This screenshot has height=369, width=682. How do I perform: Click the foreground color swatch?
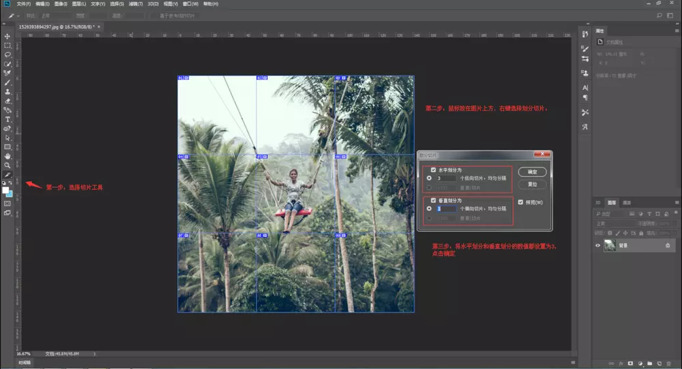point(6,190)
